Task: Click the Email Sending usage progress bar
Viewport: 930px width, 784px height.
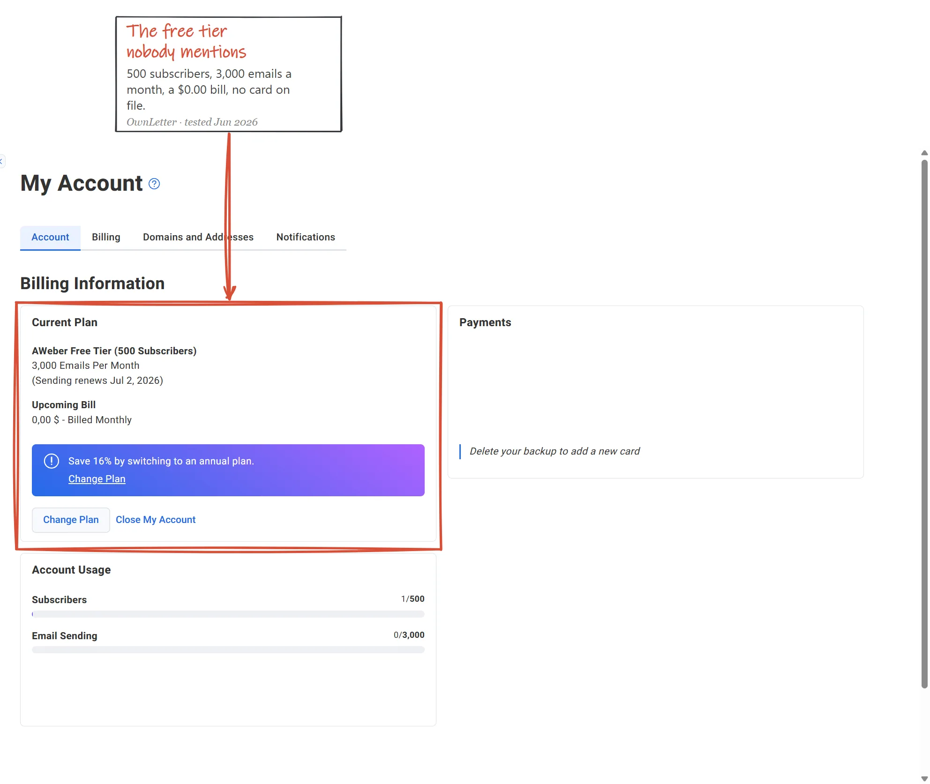Action: [228, 650]
